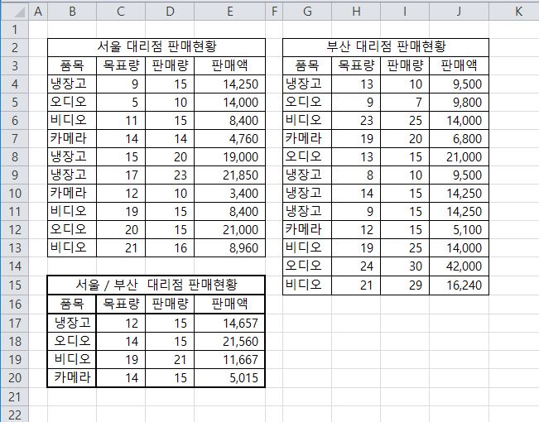Select the cell containing 11,667
This screenshot has height=422, width=539.
[229, 360]
